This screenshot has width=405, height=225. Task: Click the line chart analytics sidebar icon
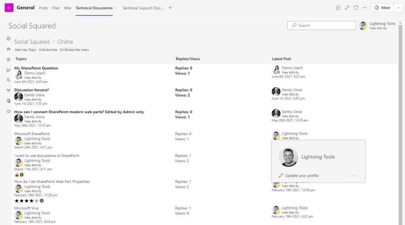click(x=8, y=70)
